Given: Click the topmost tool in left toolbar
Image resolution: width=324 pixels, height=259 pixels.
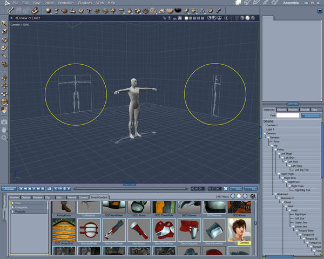Looking at the screenshot, I should [x=4, y=23].
